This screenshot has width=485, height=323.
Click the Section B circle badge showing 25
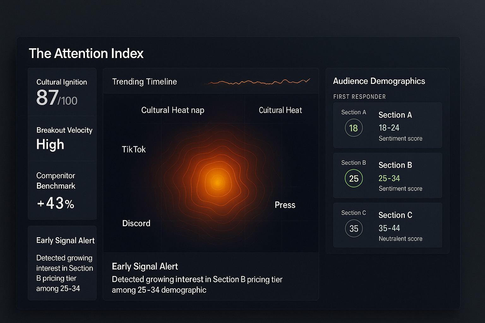[354, 178]
